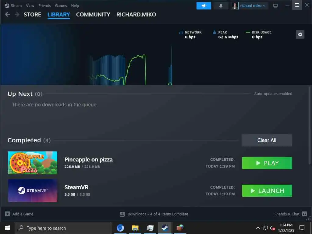Open the Help menu

(x=75, y=5)
